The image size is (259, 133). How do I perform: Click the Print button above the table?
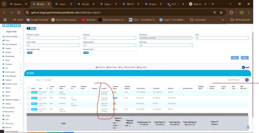point(121,68)
